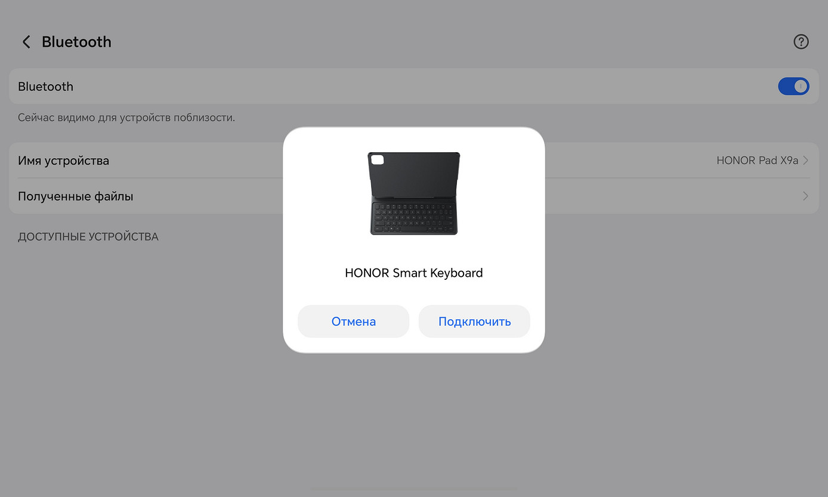Tap the Bluetooth page title
Viewport: 828px width, 497px height.
point(76,42)
